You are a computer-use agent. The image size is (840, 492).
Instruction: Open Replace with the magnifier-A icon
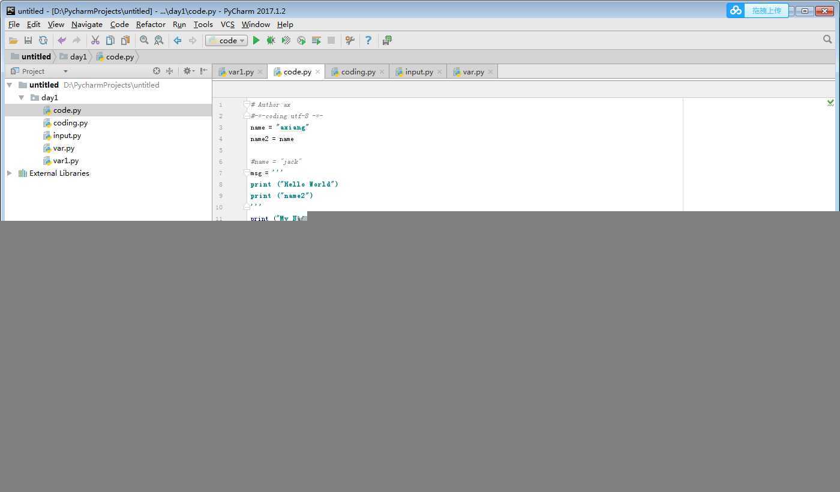[x=158, y=40]
